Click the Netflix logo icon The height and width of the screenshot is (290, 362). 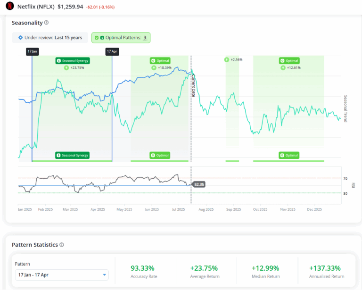pyautogui.click(x=10, y=6)
